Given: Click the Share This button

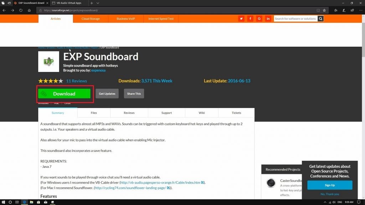Looking at the screenshot, I should click(134, 94).
